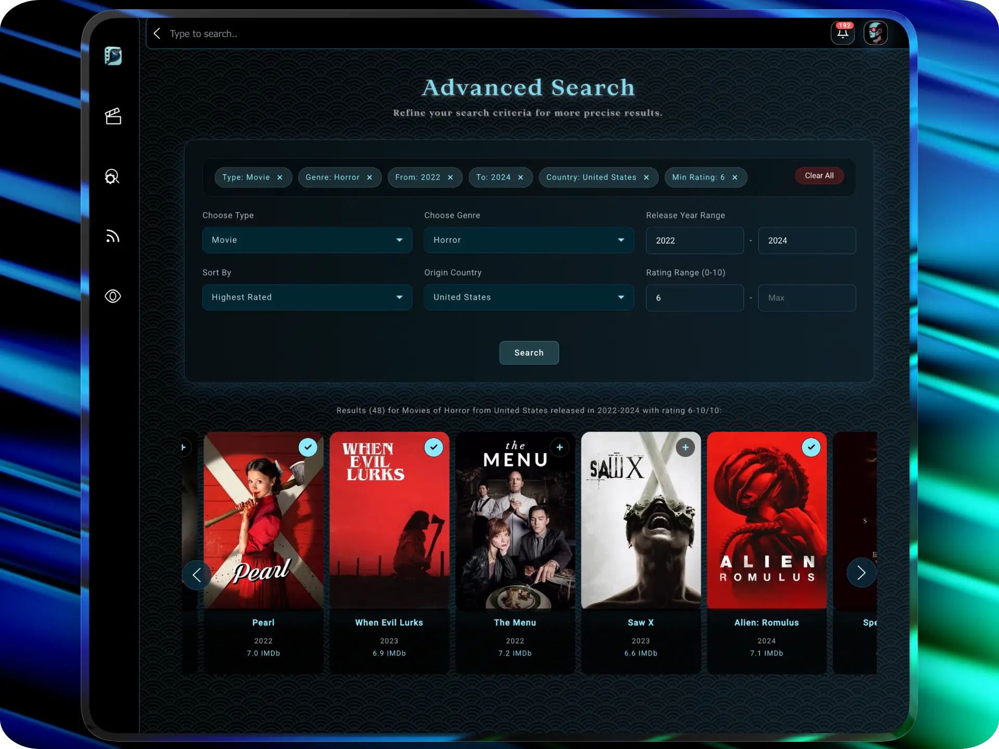The height and width of the screenshot is (749, 999).
Task: Open the profile avatar menu
Action: [x=876, y=32]
